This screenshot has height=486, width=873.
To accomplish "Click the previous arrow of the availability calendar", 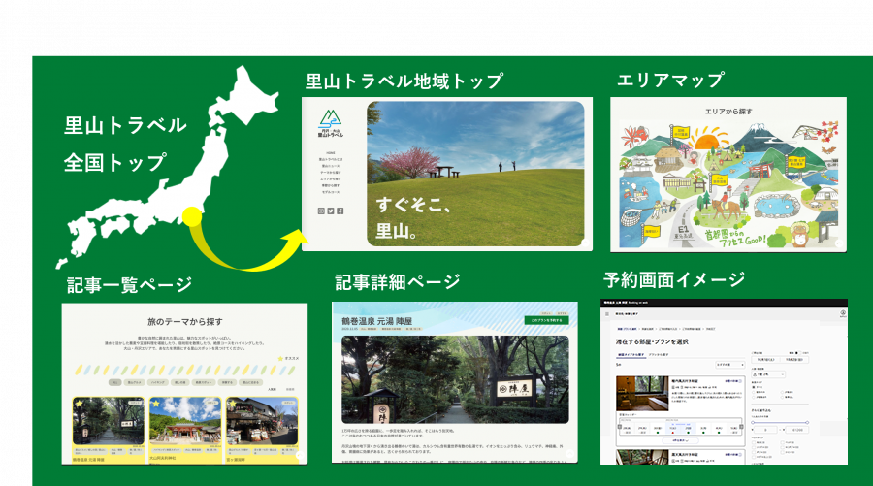I will [620, 427].
